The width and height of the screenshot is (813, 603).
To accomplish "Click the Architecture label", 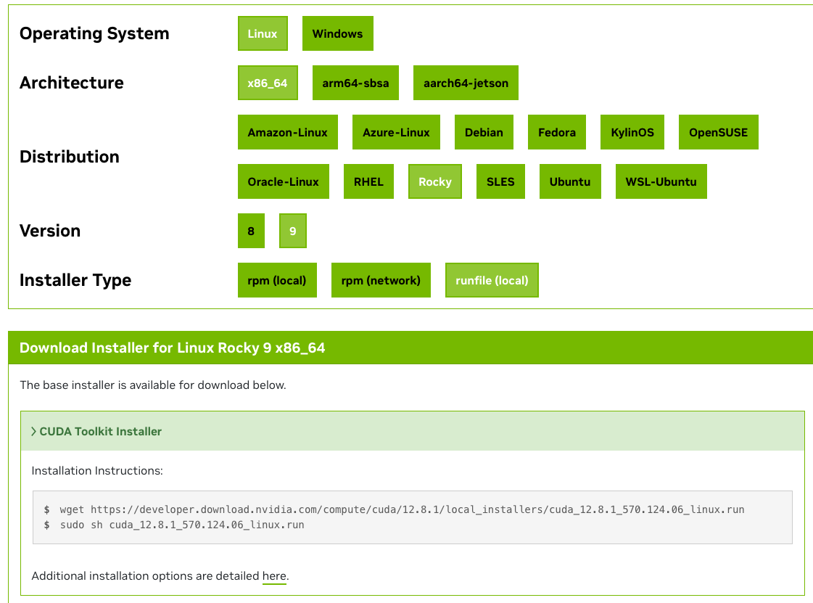I will point(72,83).
